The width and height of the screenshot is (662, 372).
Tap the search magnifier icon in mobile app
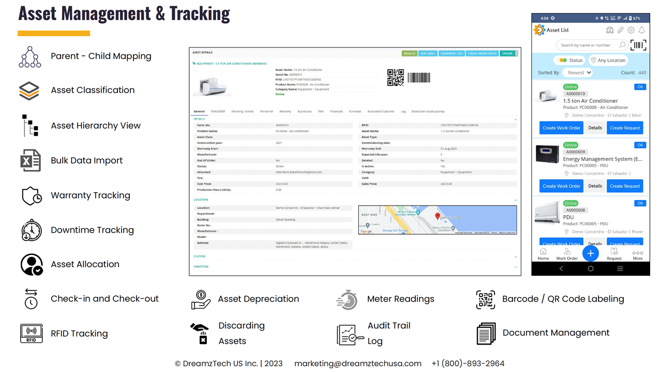click(x=623, y=45)
